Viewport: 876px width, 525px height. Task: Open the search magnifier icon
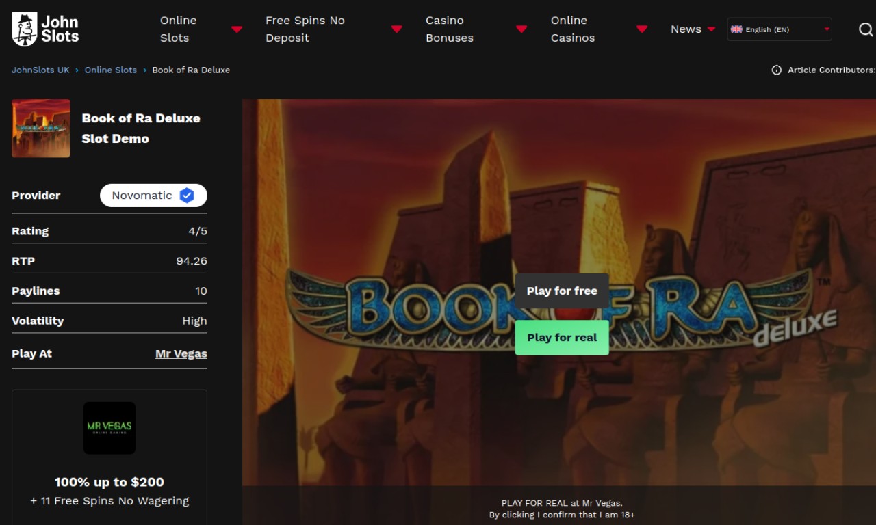click(866, 29)
